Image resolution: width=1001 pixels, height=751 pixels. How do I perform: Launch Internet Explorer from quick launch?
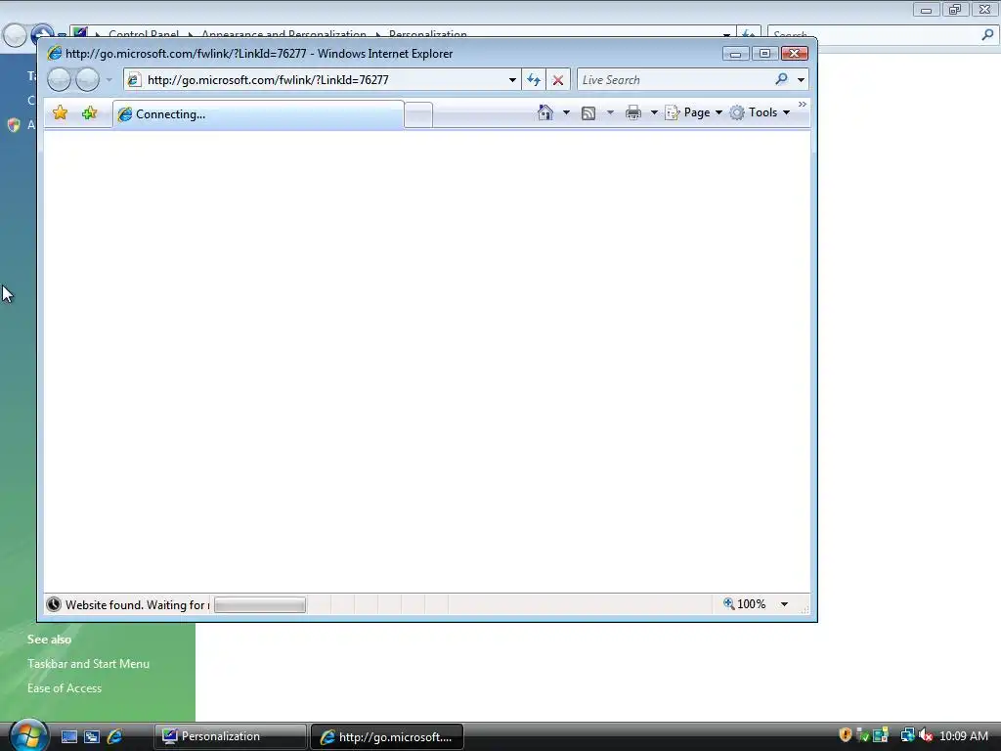tap(115, 736)
